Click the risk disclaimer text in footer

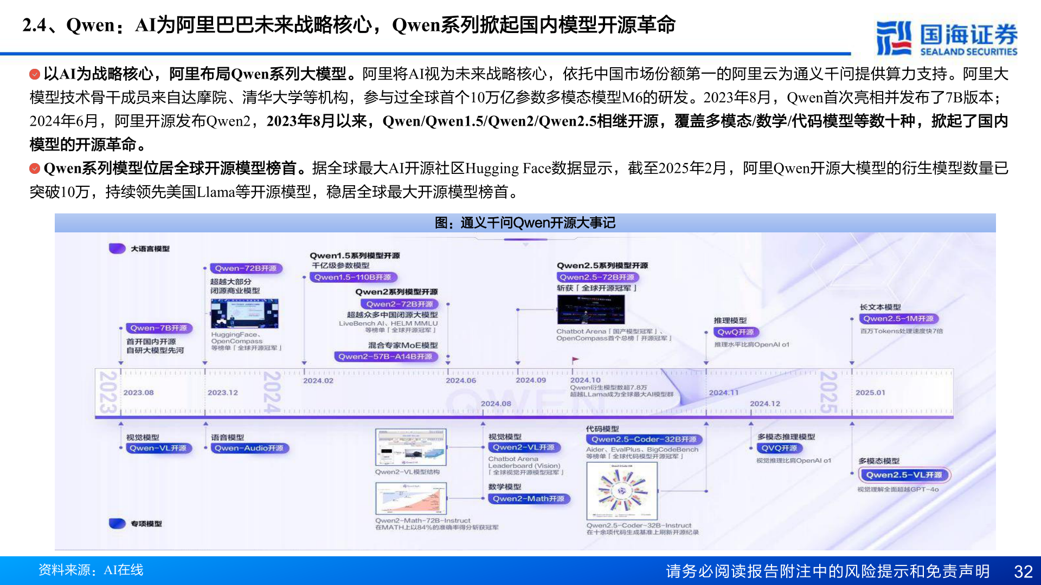[x=828, y=571]
